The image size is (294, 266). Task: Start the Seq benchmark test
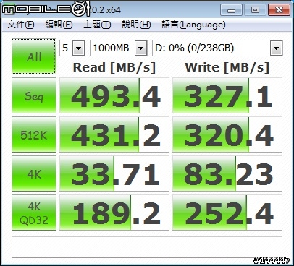tap(34, 95)
